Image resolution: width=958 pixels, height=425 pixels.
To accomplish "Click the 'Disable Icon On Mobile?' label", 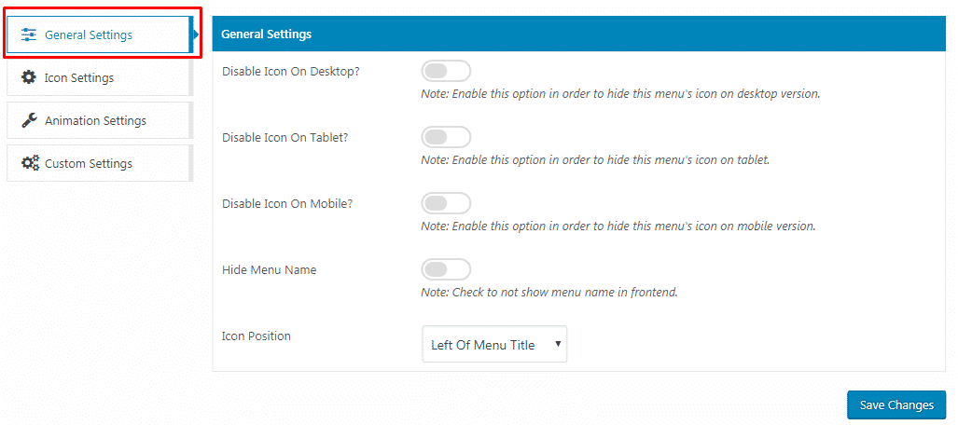I will pos(287,203).
